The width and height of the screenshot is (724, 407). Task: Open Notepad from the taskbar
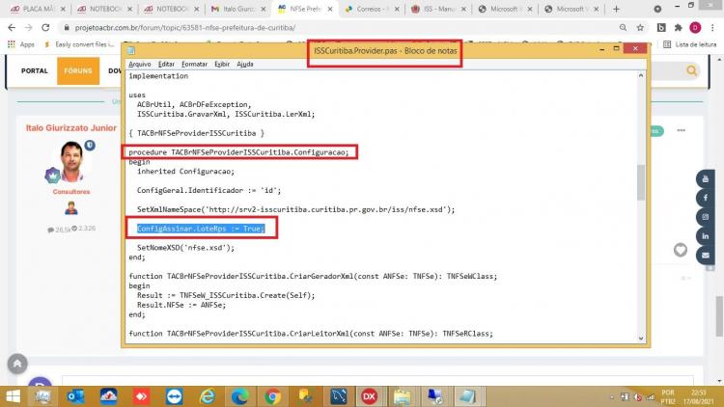(468, 396)
